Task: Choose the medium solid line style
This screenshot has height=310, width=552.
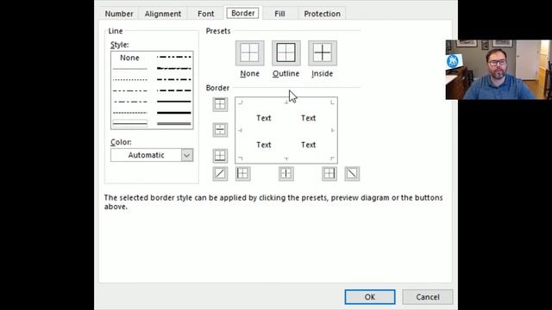Action: pos(174,102)
